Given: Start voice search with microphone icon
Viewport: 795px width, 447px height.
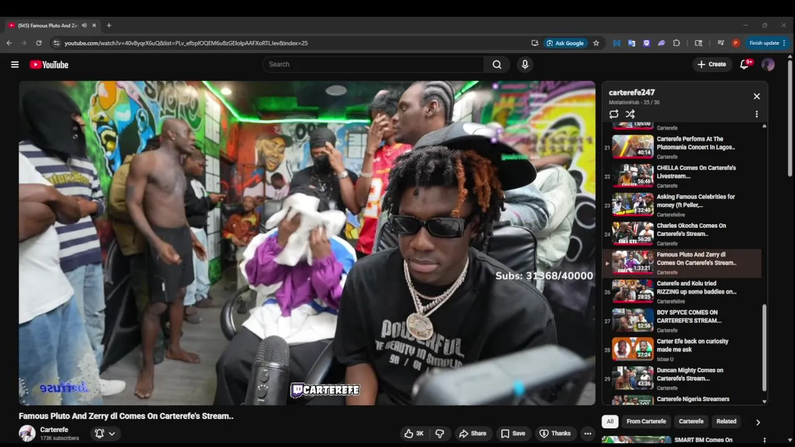Looking at the screenshot, I should (x=525, y=65).
